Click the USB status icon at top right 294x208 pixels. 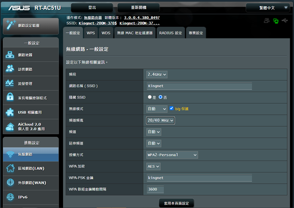(x=284, y=20)
